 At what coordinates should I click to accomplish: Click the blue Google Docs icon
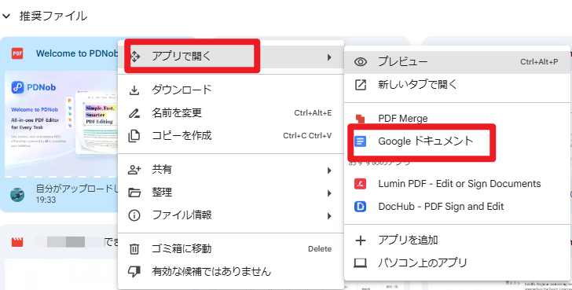pos(361,141)
